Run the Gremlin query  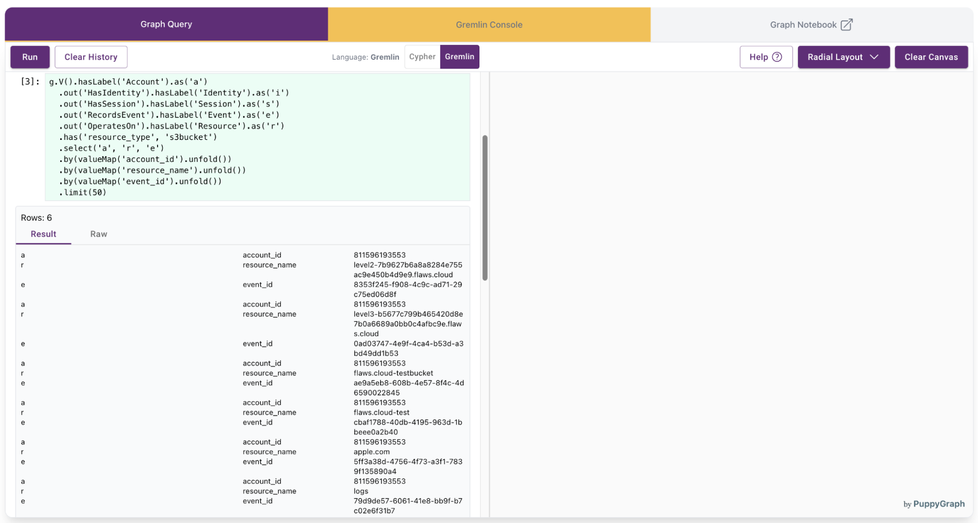29,57
